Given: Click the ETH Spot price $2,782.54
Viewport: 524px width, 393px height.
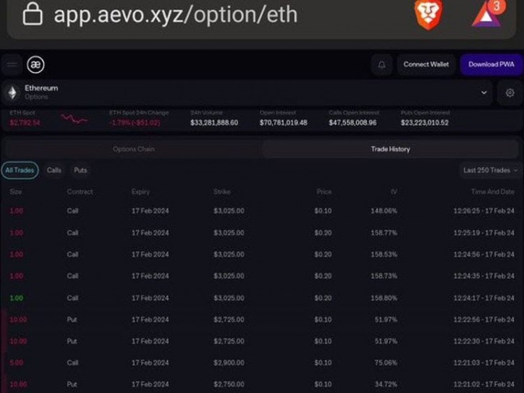Looking at the screenshot, I should [24, 123].
